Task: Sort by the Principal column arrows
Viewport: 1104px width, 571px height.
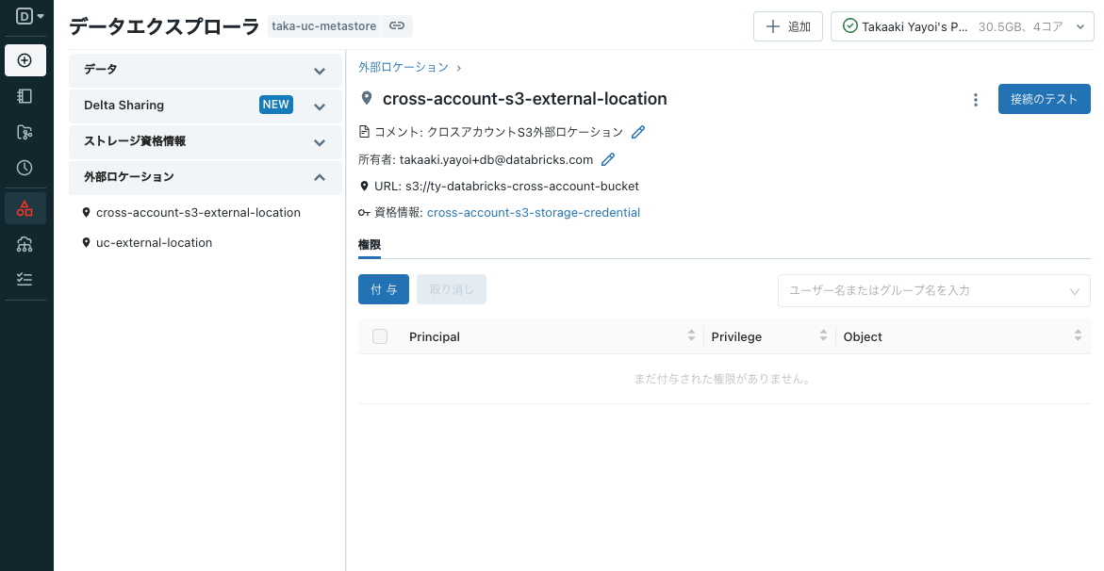Action: [691, 335]
